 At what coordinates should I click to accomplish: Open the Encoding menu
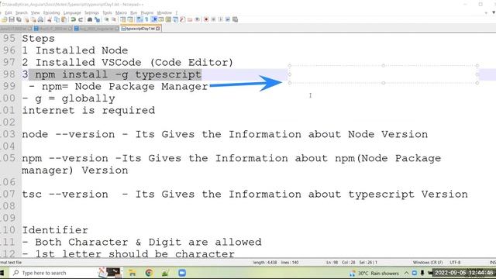52,12
